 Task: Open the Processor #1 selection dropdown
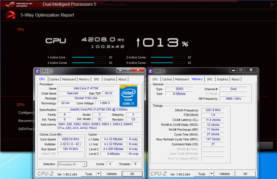[72, 164]
